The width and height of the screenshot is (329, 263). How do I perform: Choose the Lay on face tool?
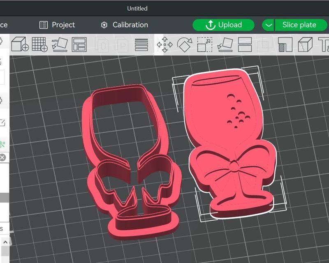225,44
